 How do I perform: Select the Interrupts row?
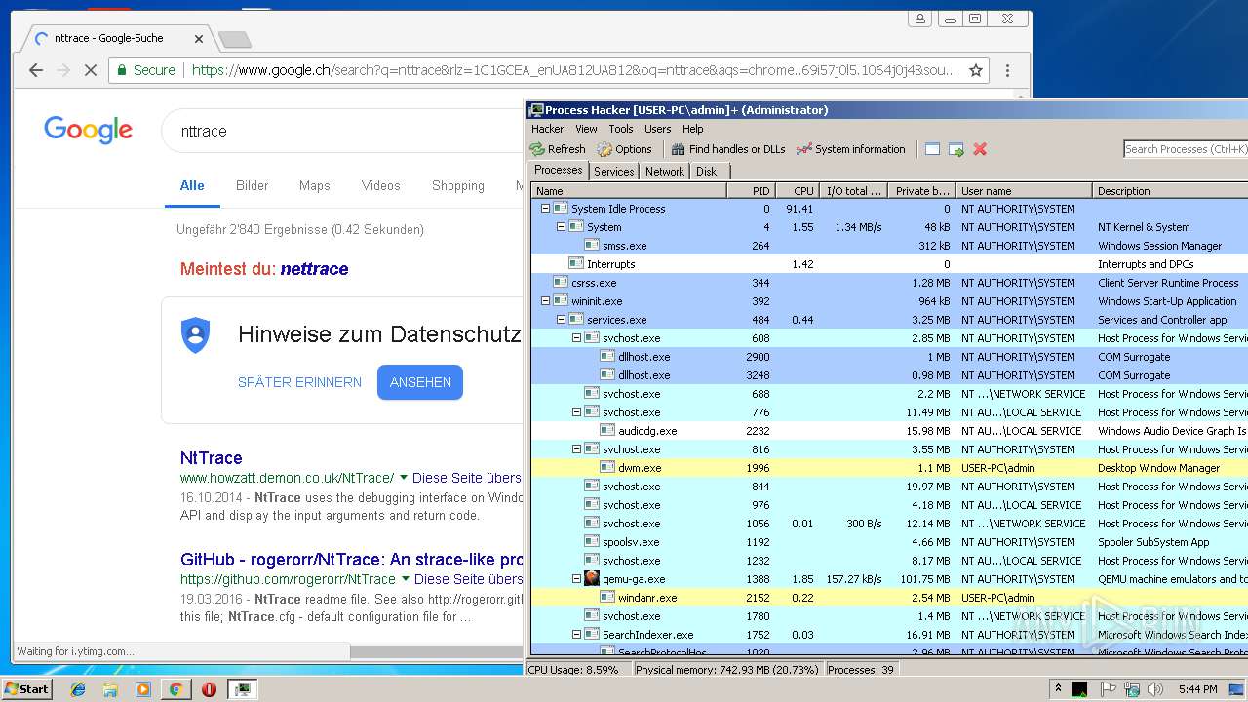889,264
